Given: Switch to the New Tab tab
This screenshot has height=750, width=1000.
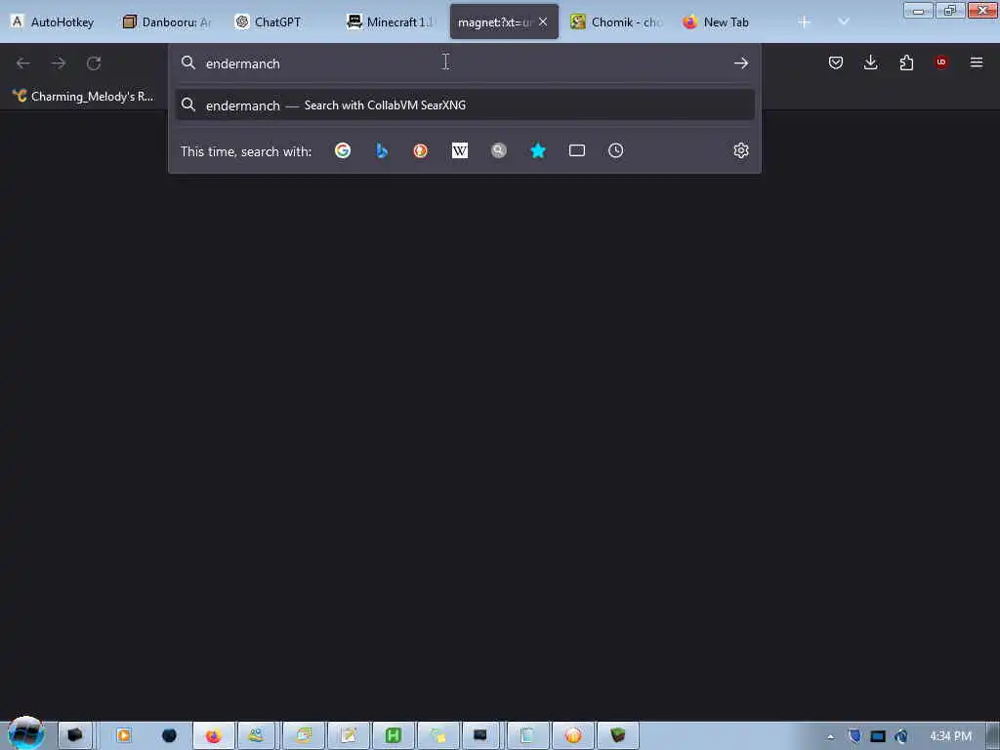Looking at the screenshot, I should 726,21.
